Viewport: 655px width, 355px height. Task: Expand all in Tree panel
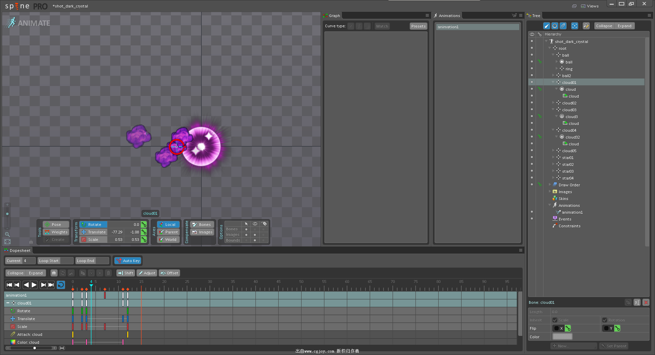625,26
